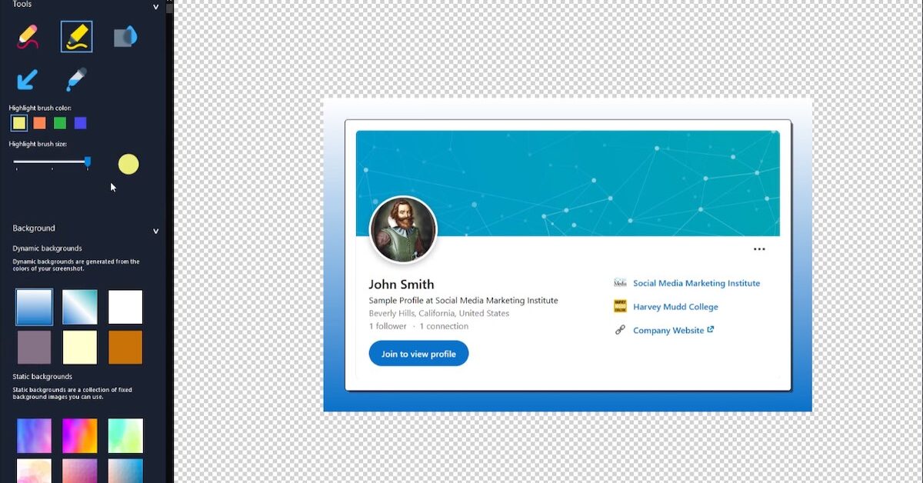Select the blur shape tool
This screenshot has height=483, width=923.
[x=125, y=37]
